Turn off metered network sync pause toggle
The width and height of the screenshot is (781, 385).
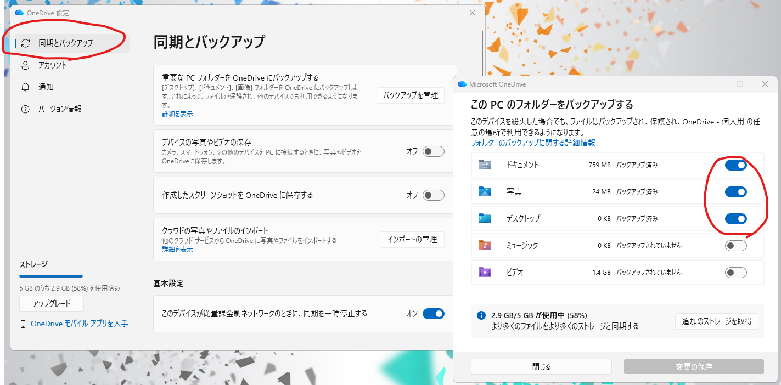433,314
